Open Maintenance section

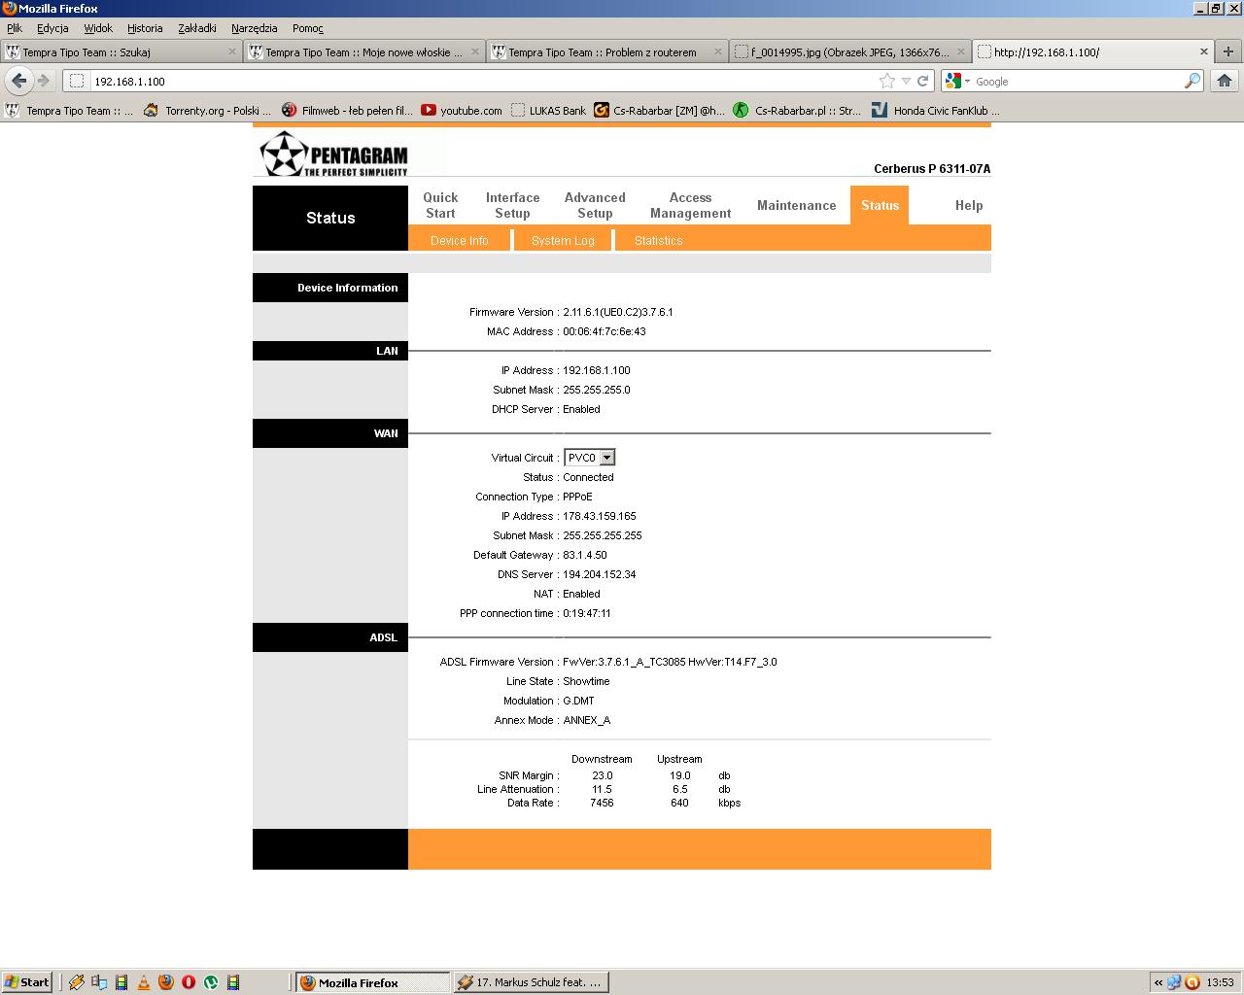(x=797, y=205)
